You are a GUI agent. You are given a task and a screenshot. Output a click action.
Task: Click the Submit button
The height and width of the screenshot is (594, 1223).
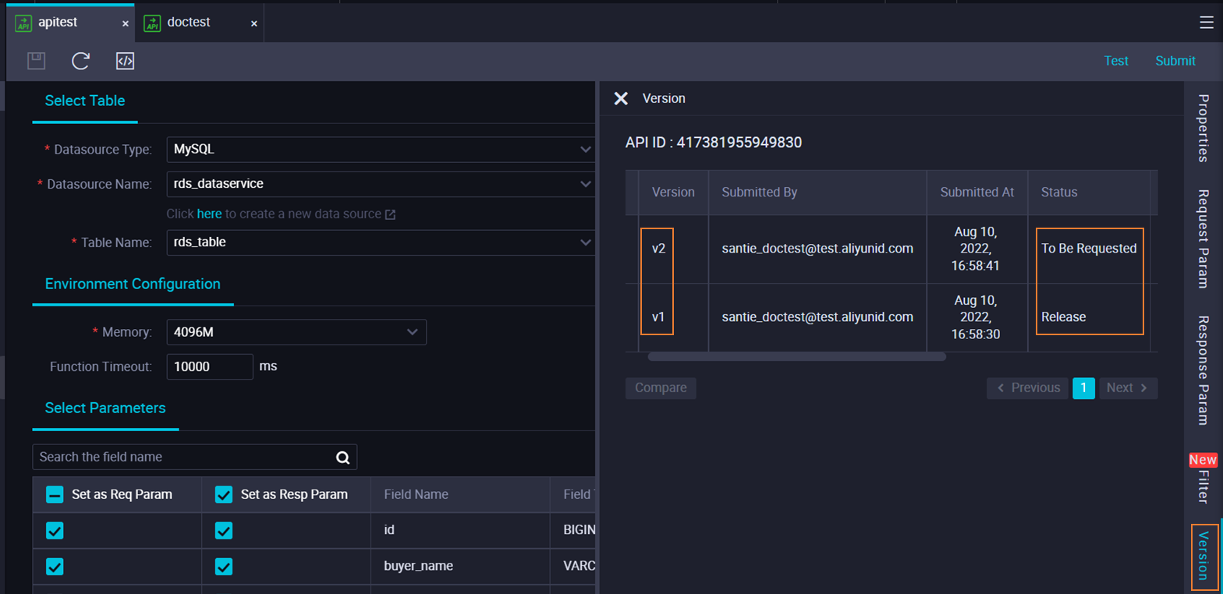1175,61
